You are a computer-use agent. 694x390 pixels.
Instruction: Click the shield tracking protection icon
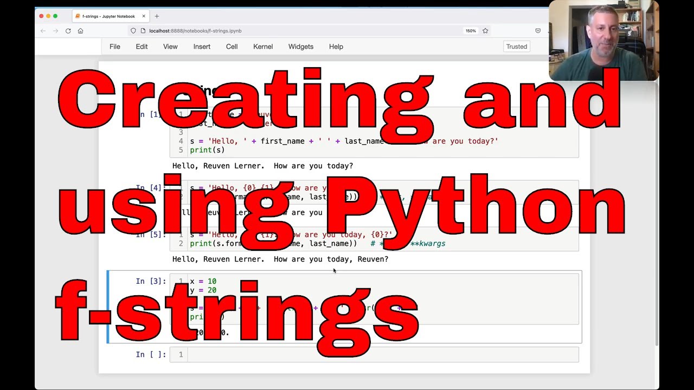pos(133,31)
